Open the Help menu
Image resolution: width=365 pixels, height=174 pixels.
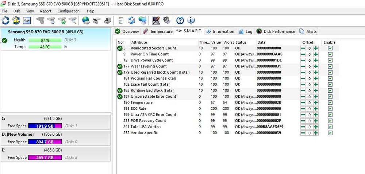[91, 11]
